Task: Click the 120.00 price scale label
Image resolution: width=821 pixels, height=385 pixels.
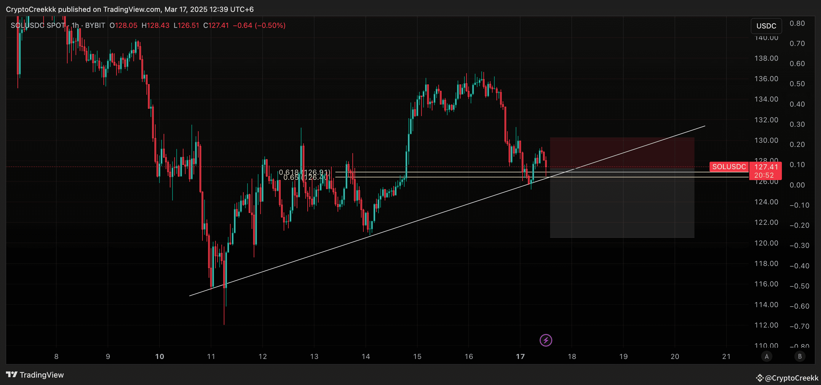Action: [766, 243]
